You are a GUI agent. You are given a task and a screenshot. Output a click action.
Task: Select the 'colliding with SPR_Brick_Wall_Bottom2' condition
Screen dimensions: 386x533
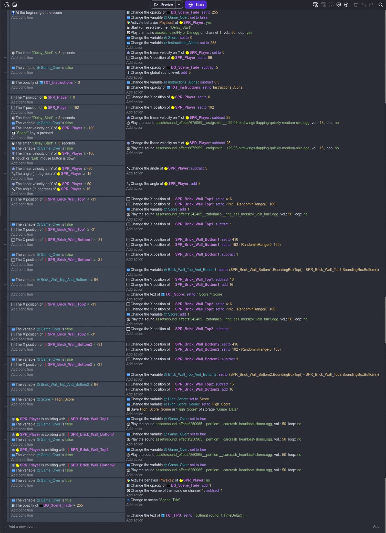[x=63, y=465]
